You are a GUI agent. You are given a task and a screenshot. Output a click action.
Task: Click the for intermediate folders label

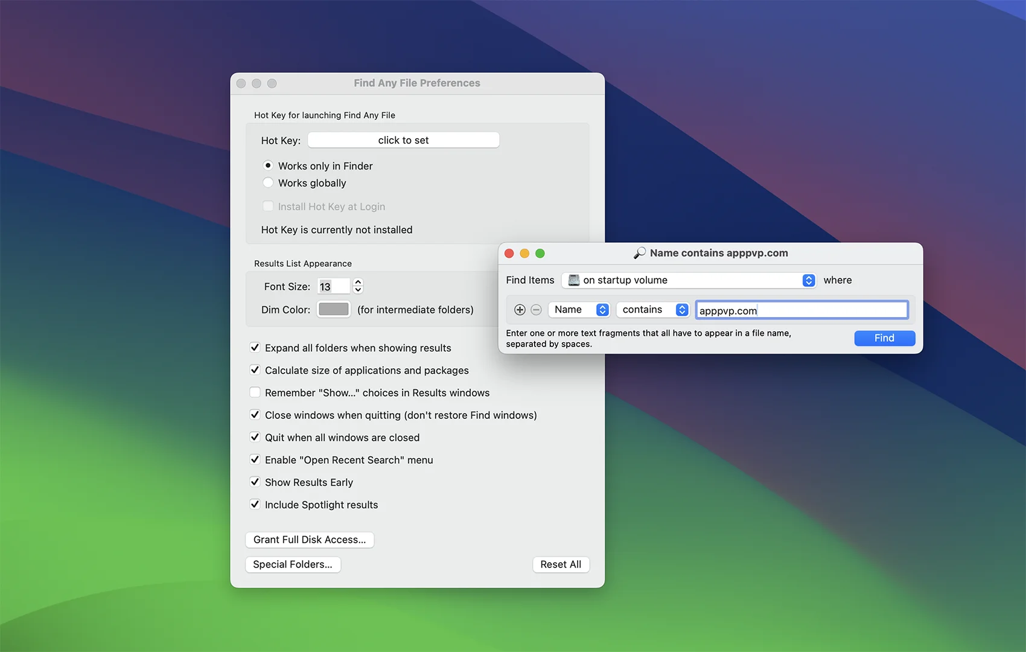pyautogui.click(x=415, y=310)
